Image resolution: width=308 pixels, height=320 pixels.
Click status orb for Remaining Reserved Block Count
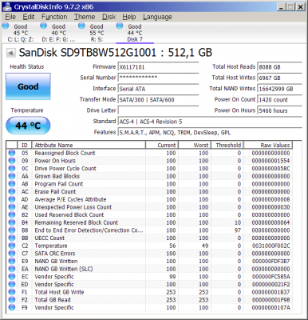12,222
